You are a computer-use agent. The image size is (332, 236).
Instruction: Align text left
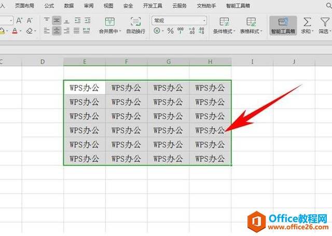point(47,31)
